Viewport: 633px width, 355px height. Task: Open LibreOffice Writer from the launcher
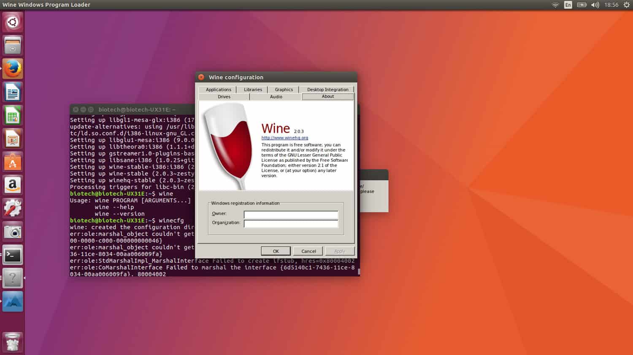click(13, 92)
